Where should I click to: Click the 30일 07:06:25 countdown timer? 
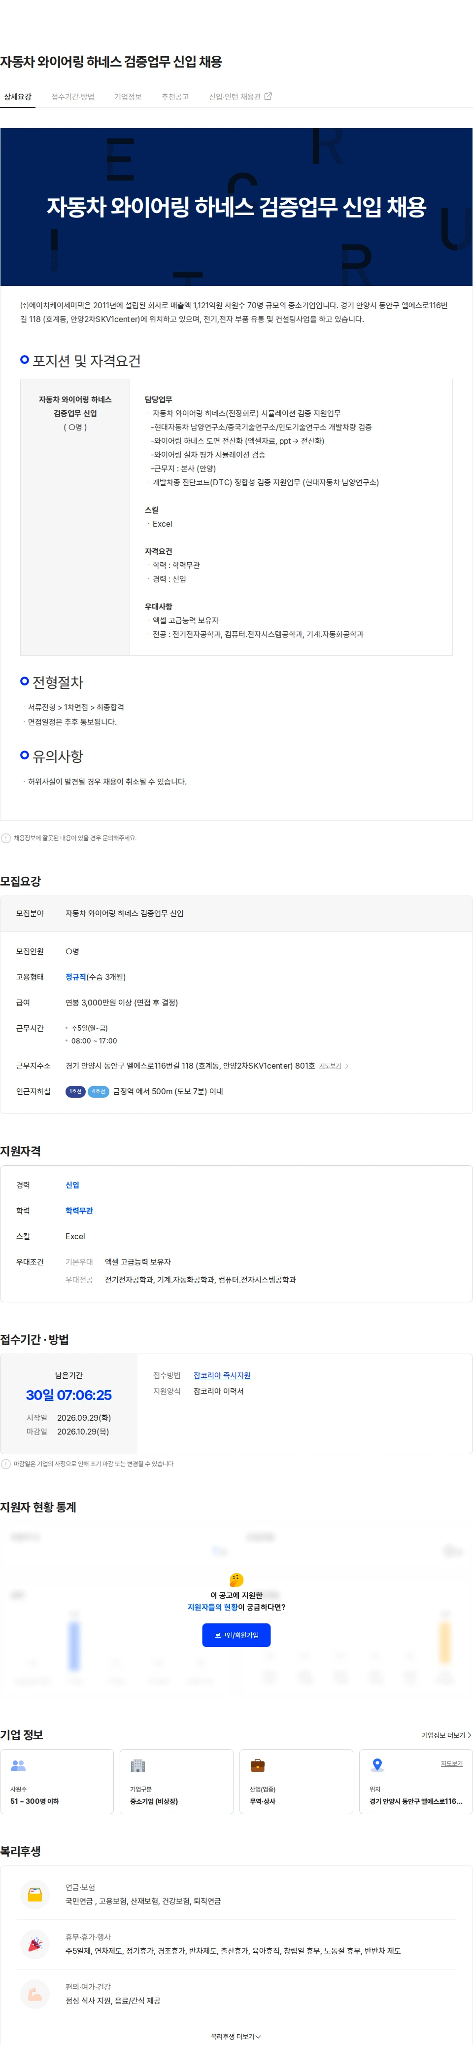coord(69,1395)
